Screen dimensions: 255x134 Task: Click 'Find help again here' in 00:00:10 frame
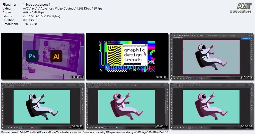246,38
